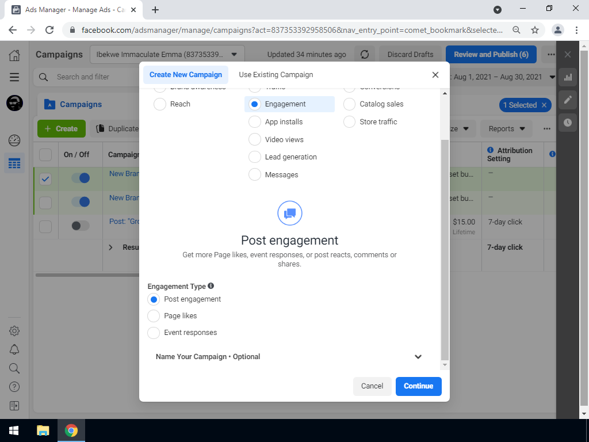Switch to the Create New Campaign tab
This screenshot has height=442, width=589.
pyautogui.click(x=186, y=75)
